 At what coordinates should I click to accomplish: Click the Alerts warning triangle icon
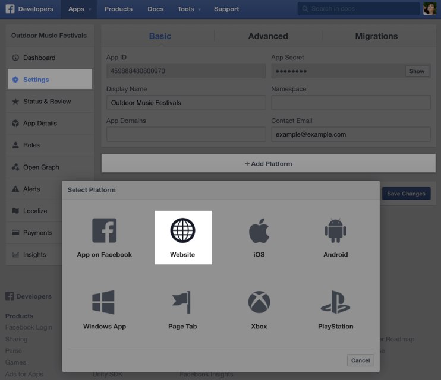tap(15, 189)
